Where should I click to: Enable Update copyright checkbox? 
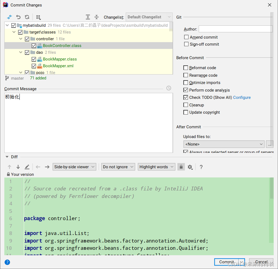(x=186, y=112)
